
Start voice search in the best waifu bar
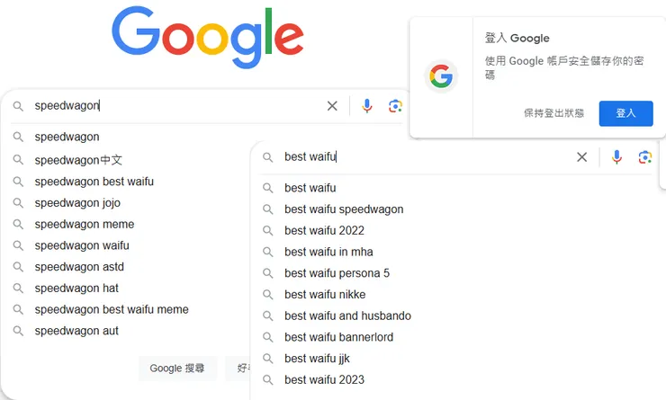pos(616,157)
